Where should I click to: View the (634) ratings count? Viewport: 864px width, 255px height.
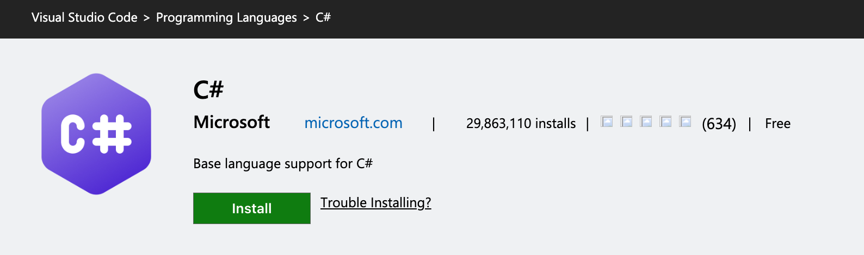[x=719, y=124]
